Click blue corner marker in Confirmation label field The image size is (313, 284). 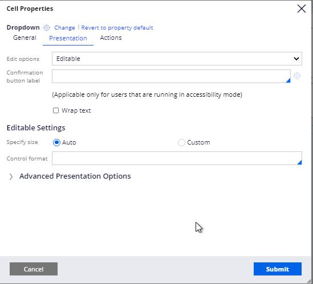288,80
